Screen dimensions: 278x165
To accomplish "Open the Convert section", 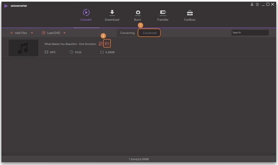I will click(86, 15).
